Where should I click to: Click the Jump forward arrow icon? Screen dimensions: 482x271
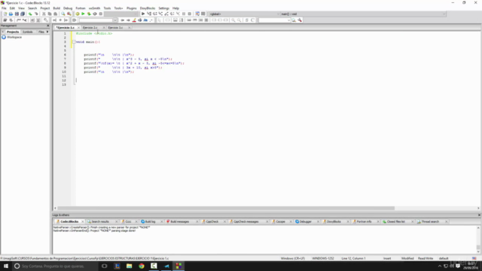[x=128, y=20]
